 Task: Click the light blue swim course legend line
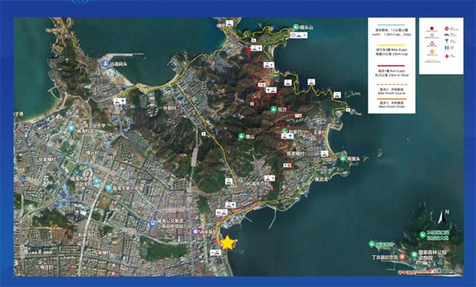[390, 26]
